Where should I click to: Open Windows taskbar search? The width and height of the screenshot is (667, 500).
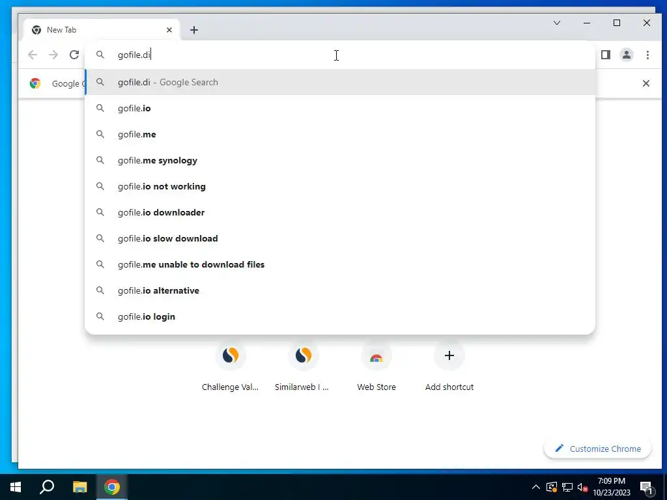point(47,487)
